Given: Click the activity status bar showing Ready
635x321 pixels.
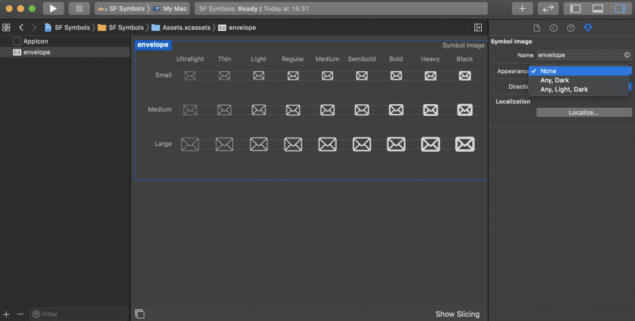Looking at the screenshot, I should tap(341, 9).
